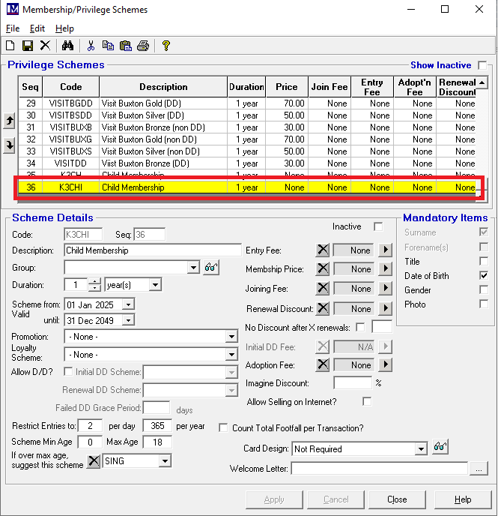This screenshot has width=498, height=516.
Task: Open Entry Fee options arrow button
Action: tap(386, 250)
